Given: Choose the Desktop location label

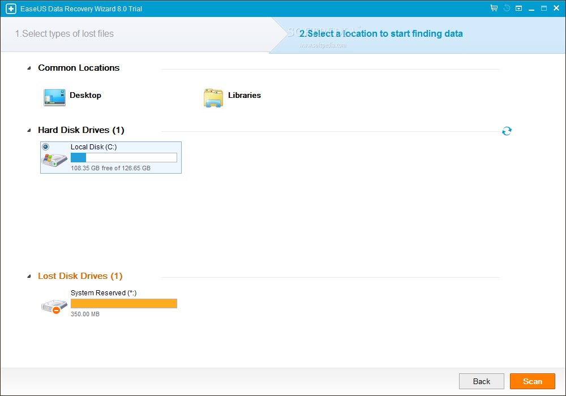Looking at the screenshot, I should click(85, 95).
